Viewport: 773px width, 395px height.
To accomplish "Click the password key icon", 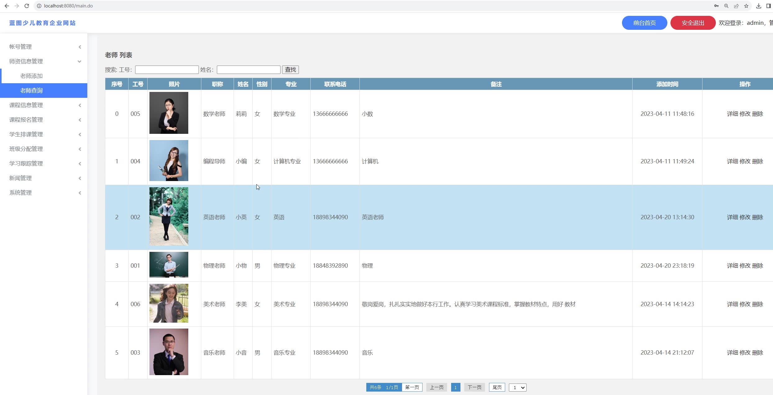I will click(716, 6).
